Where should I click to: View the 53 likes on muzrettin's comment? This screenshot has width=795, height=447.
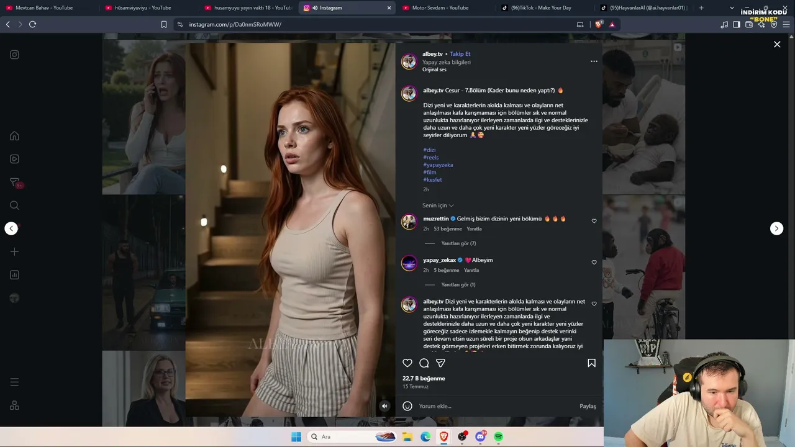point(448,229)
